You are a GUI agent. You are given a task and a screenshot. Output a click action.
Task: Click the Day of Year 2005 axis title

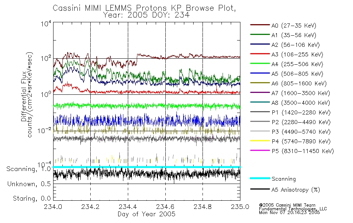[x=146, y=214]
